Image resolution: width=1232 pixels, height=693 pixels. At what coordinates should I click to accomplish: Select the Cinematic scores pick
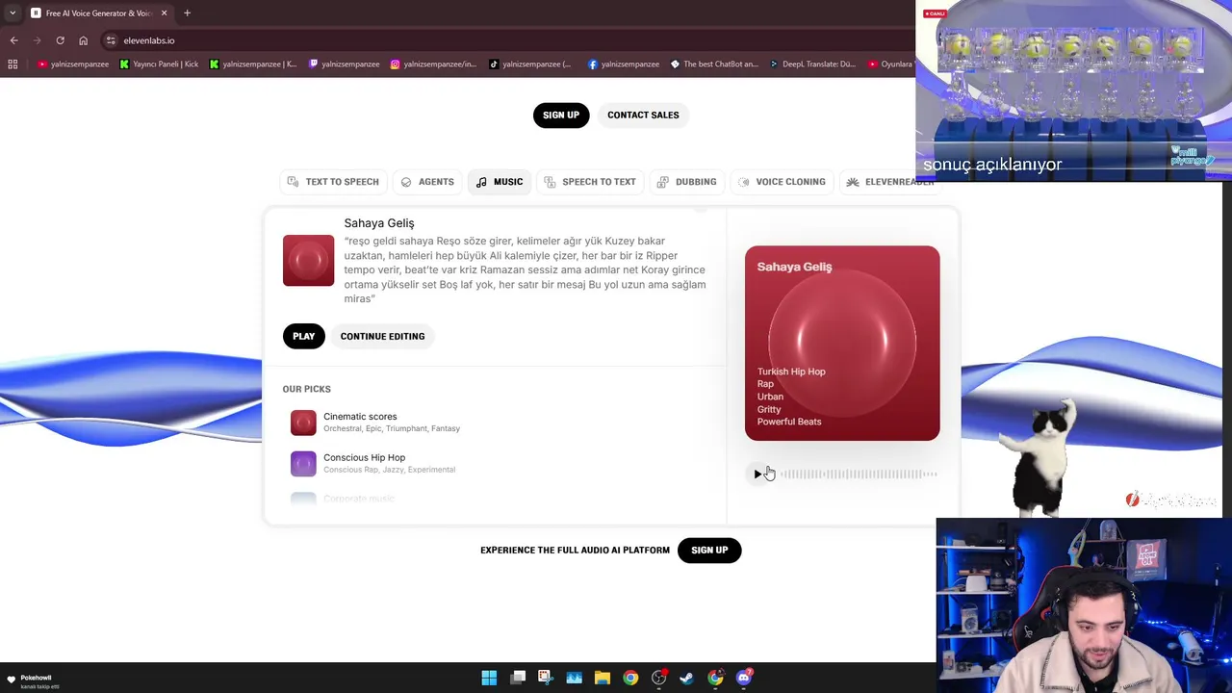point(496,423)
